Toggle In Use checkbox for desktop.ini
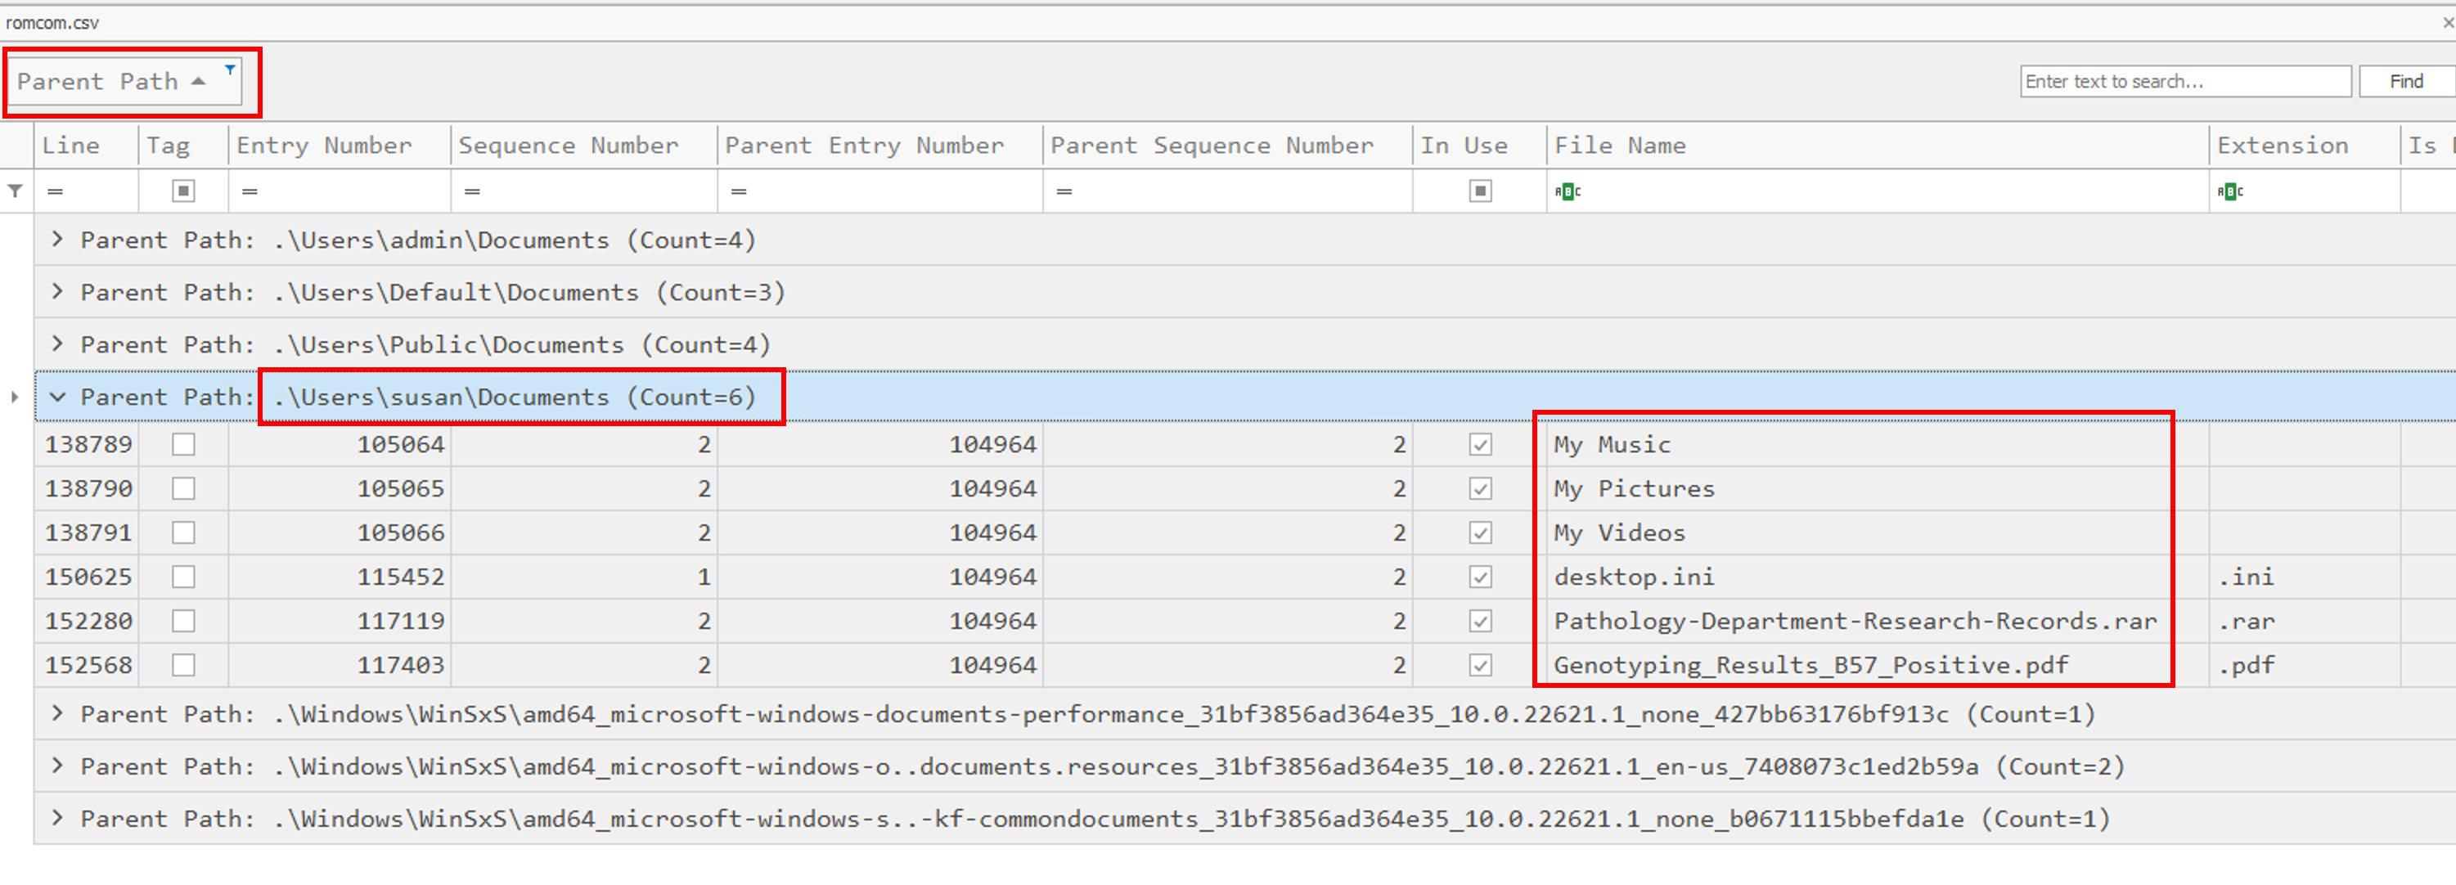Screen dimensions: 2456x885 tap(1480, 577)
